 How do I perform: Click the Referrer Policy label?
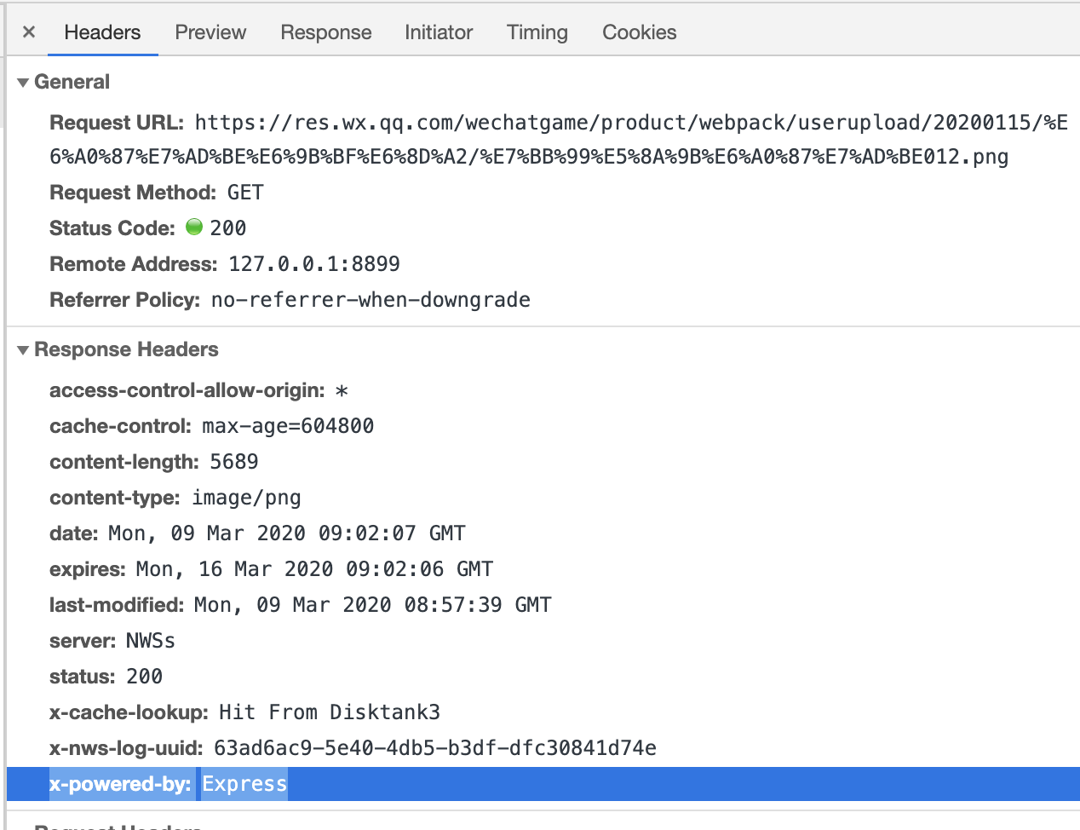pyautogui.click(x=124, y=300)
